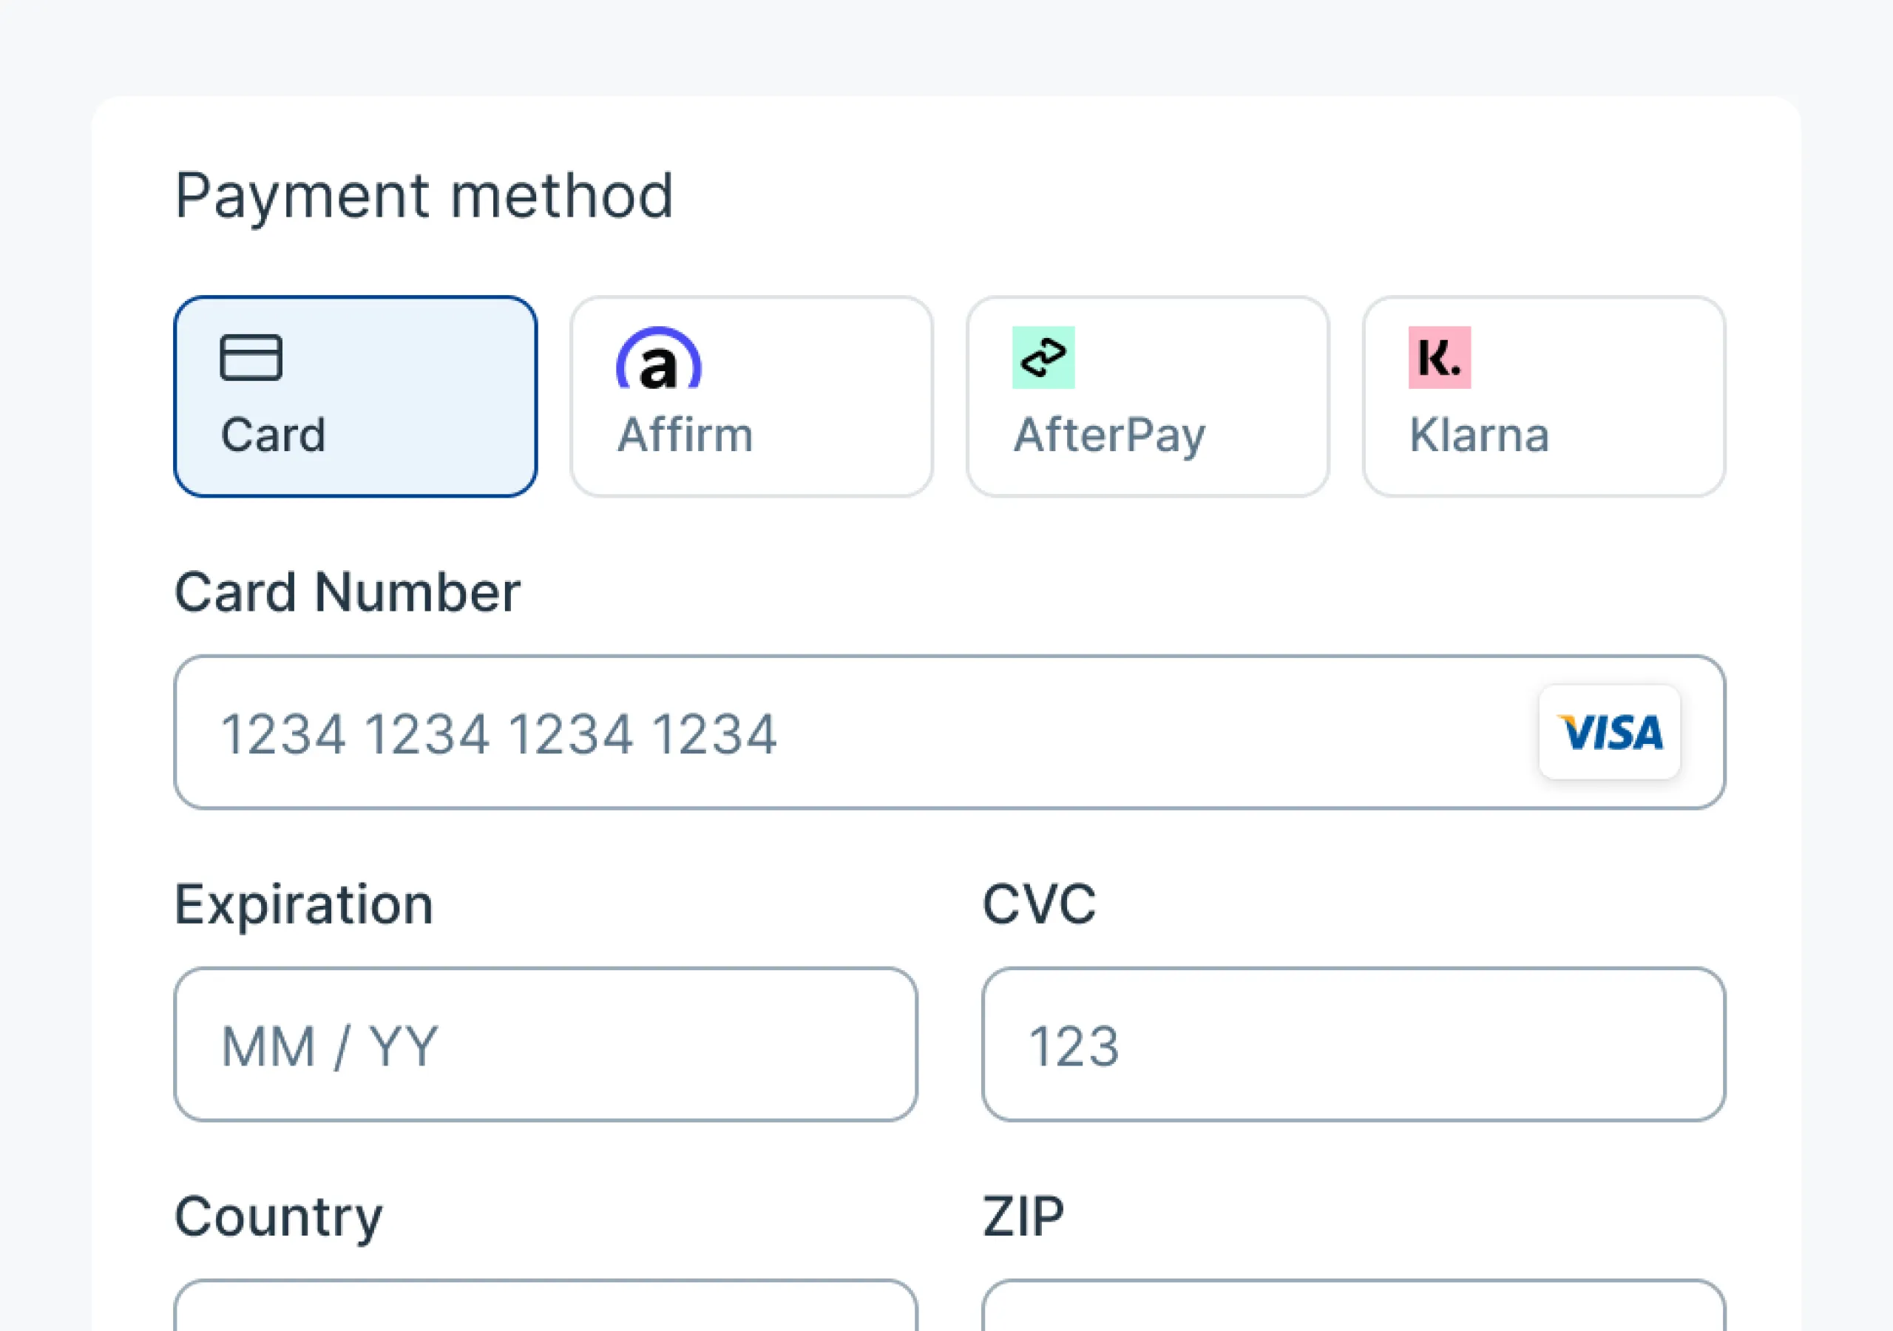Screen dimensions: 1893x1331
Task: Click the Payment method heading
Action: coord(424,196)
